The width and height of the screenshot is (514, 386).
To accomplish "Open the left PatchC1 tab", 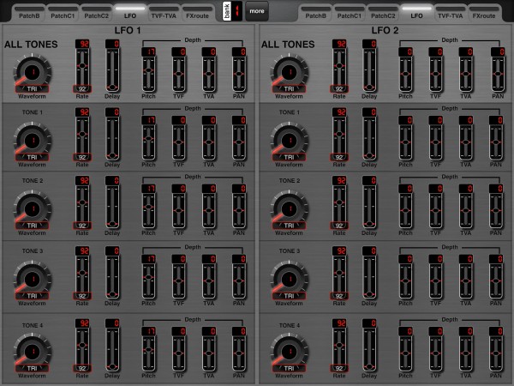I will [63, 13].
